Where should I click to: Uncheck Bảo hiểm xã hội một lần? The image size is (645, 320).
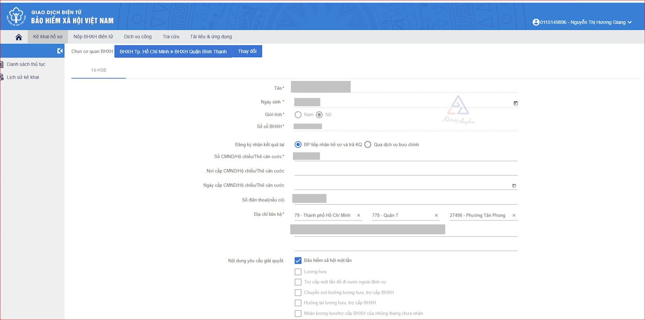tap(298, 261)
